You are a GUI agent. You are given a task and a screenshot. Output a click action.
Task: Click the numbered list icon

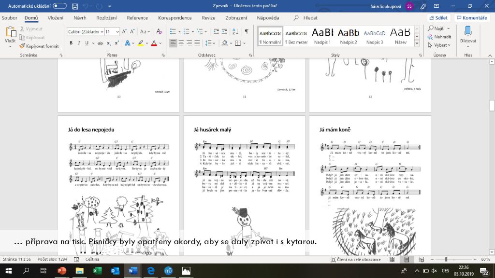186,31
